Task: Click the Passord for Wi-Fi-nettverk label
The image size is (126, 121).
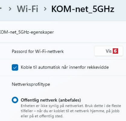Action: [38, 52]
